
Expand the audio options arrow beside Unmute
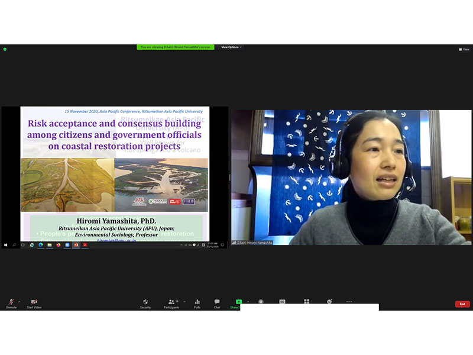(x=19, y=301)
